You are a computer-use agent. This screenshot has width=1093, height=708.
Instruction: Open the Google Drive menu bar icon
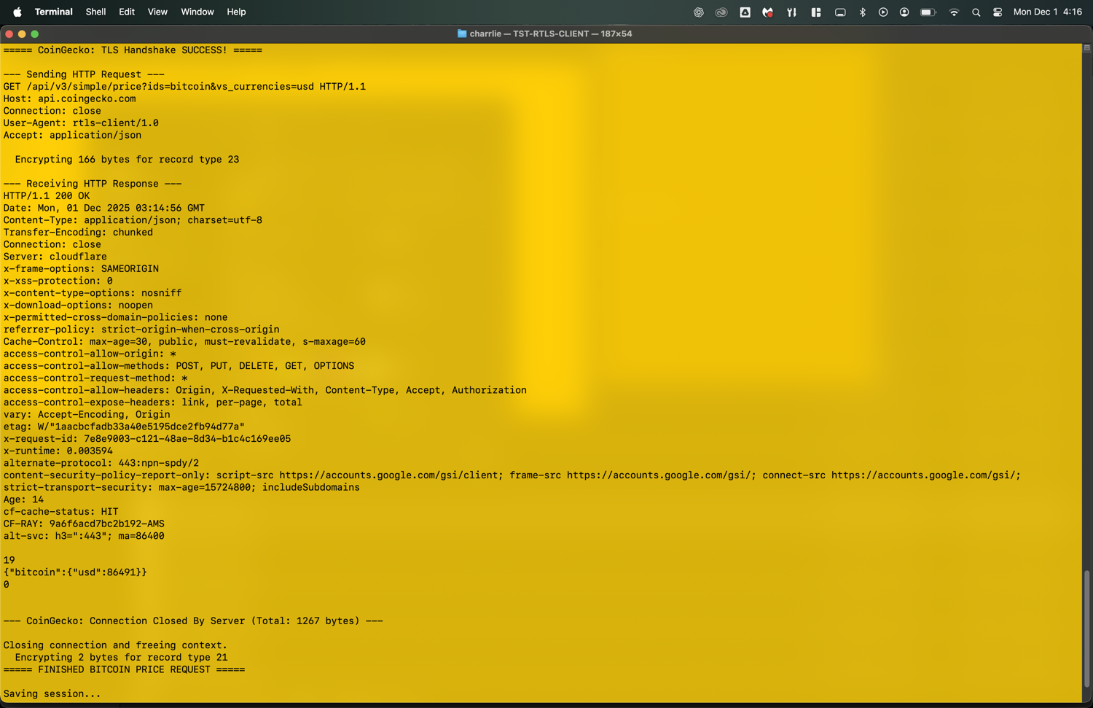pos(745,12)
